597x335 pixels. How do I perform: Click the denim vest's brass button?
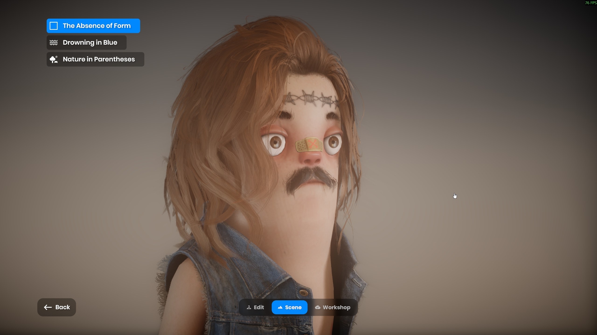coord(303,293)
